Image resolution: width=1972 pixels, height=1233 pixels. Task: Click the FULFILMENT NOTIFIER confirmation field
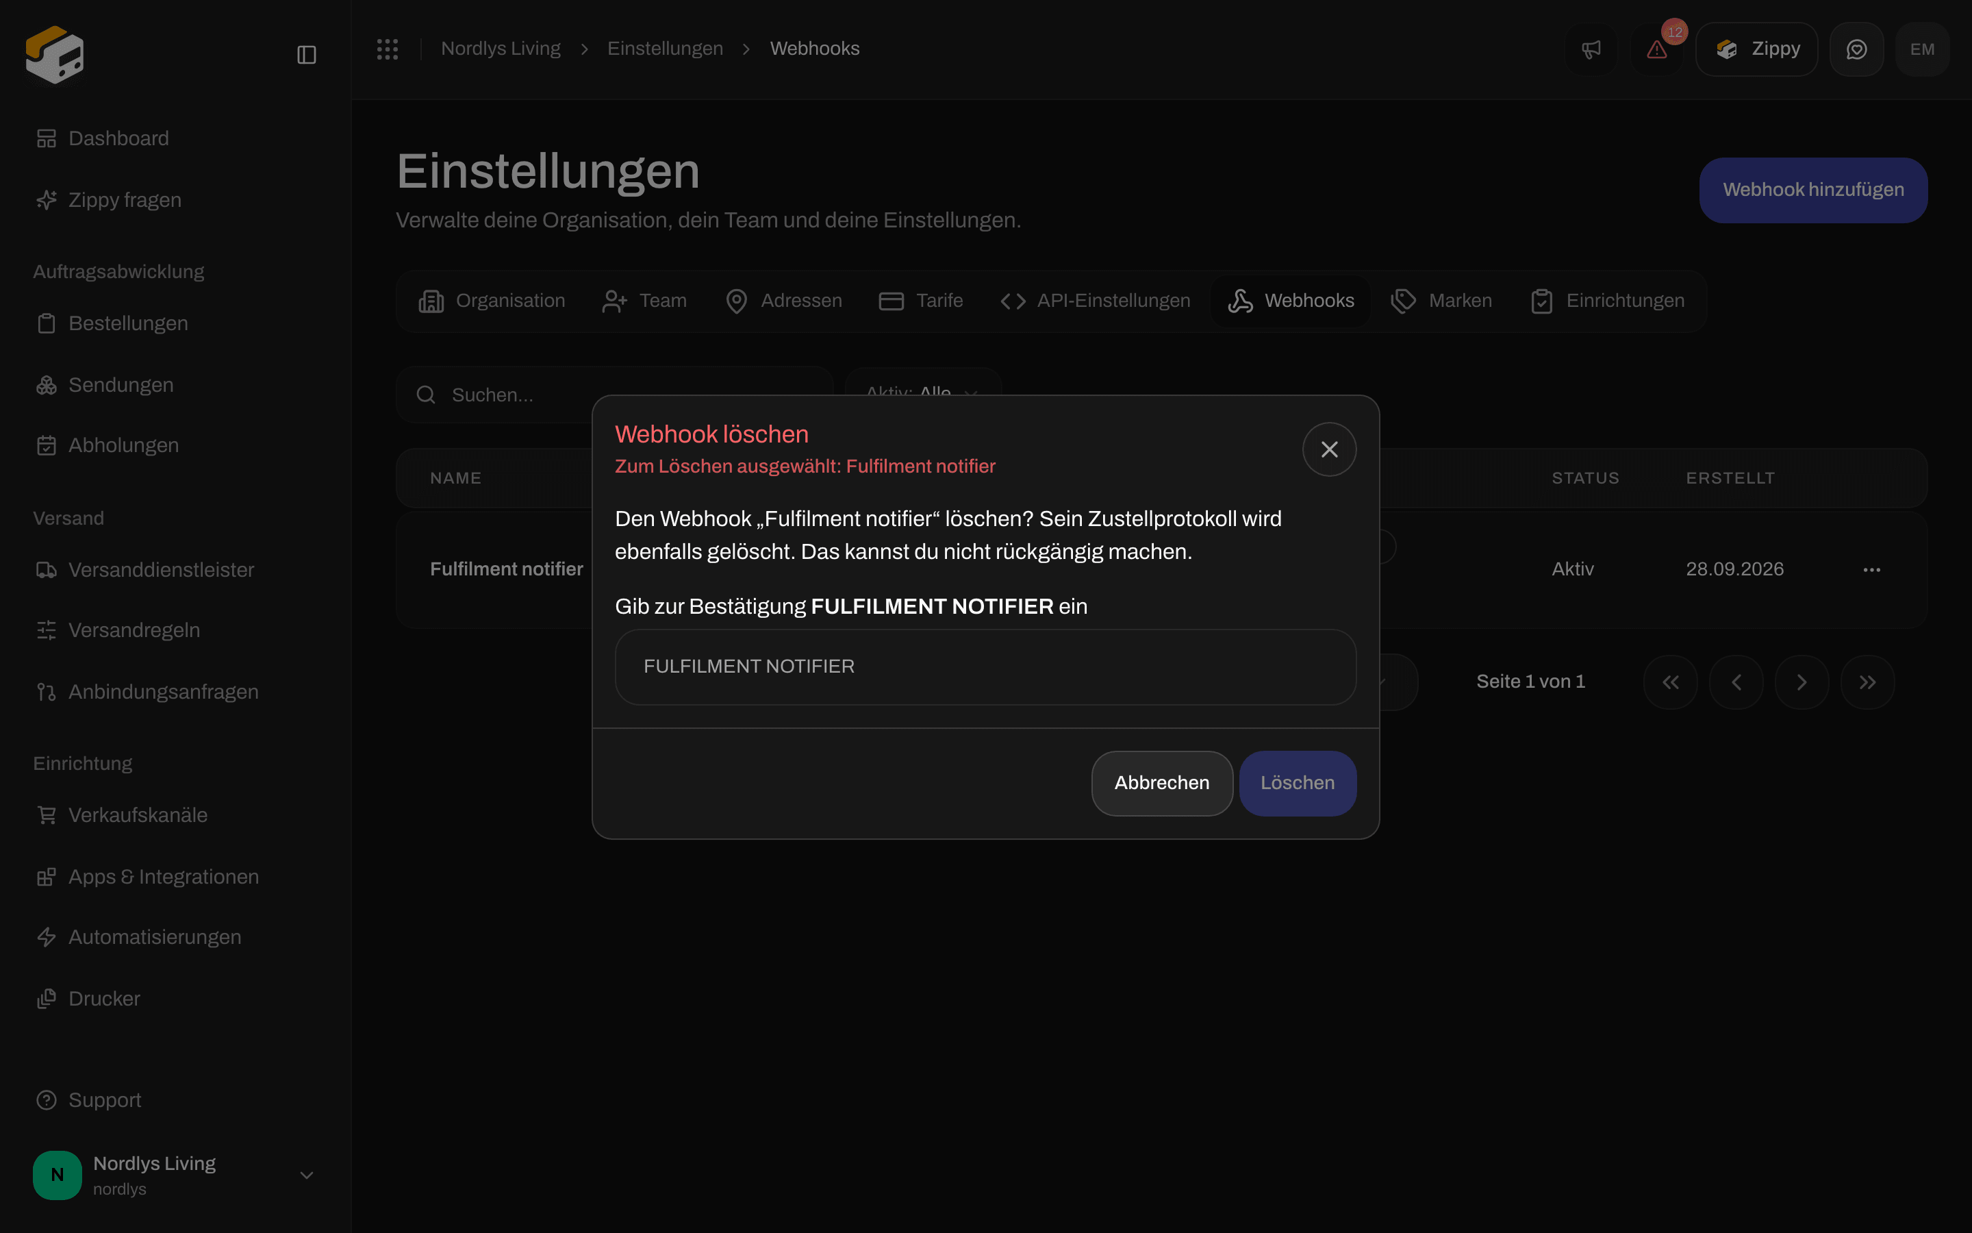(985, 667)
